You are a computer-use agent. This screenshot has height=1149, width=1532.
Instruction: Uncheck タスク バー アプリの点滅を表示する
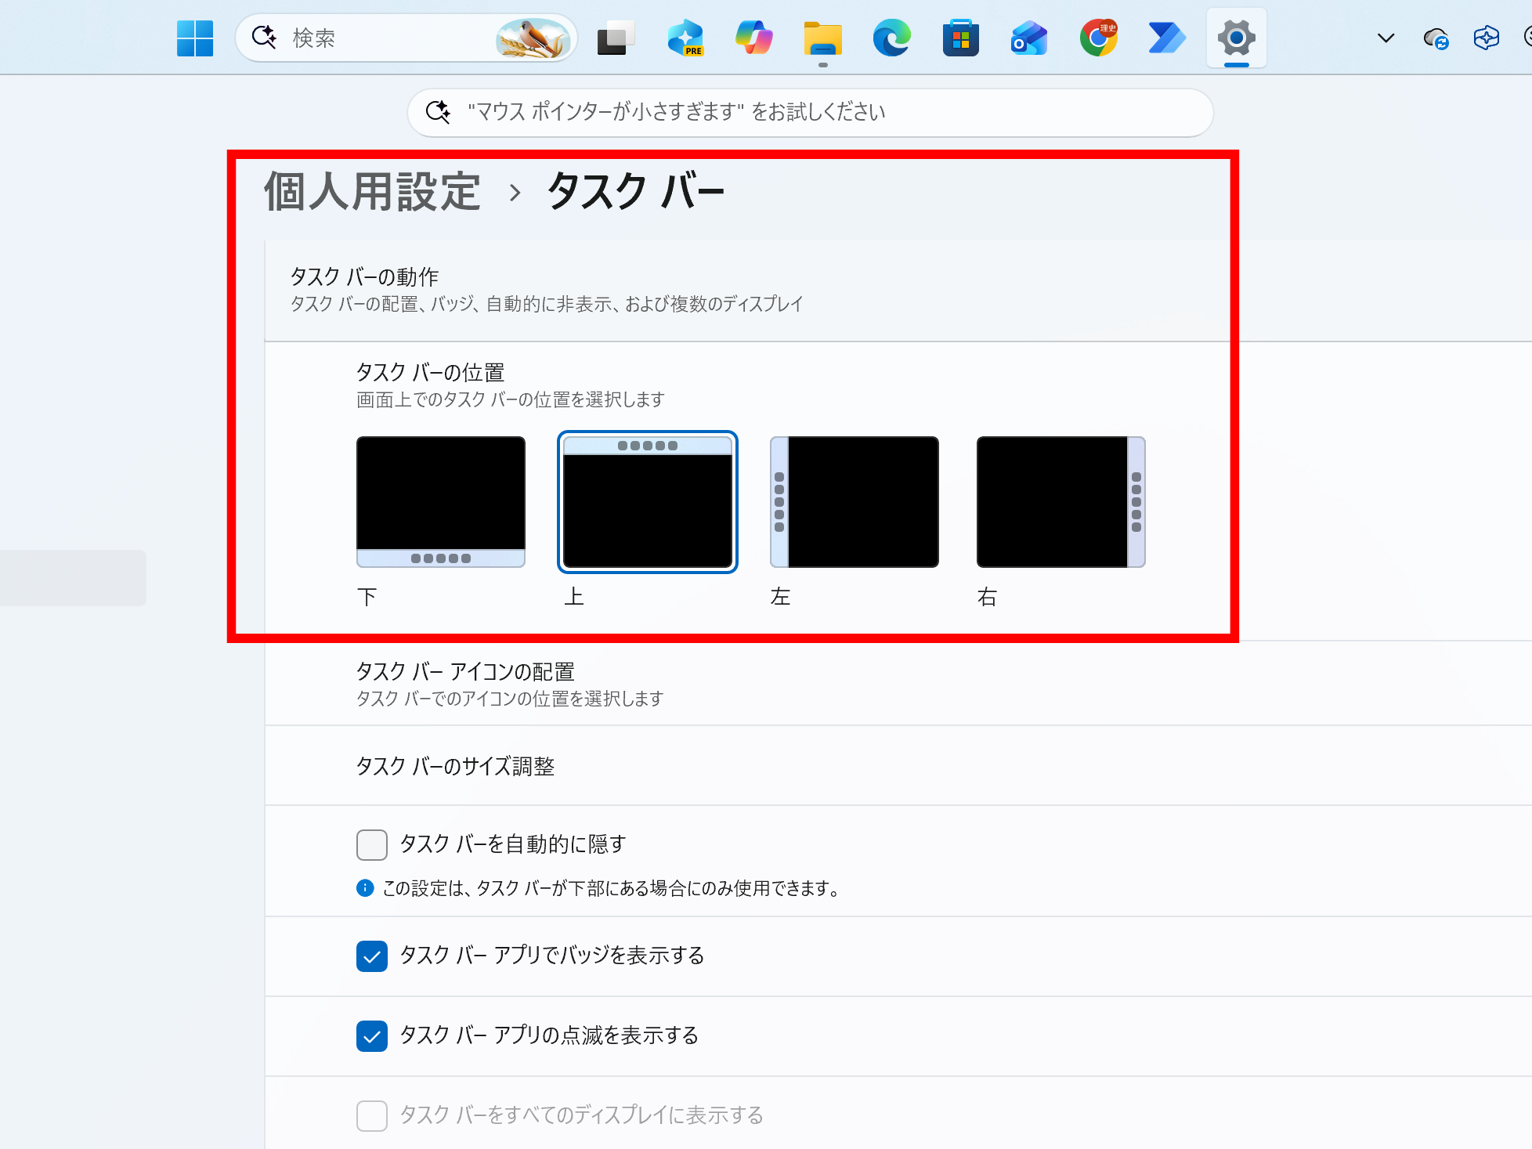click(372, 1036)
